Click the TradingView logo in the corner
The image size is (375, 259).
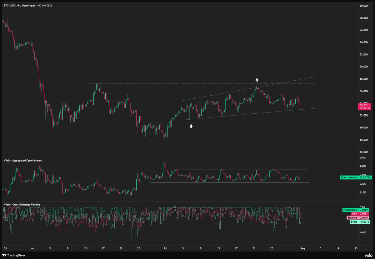tap(13, 255)
